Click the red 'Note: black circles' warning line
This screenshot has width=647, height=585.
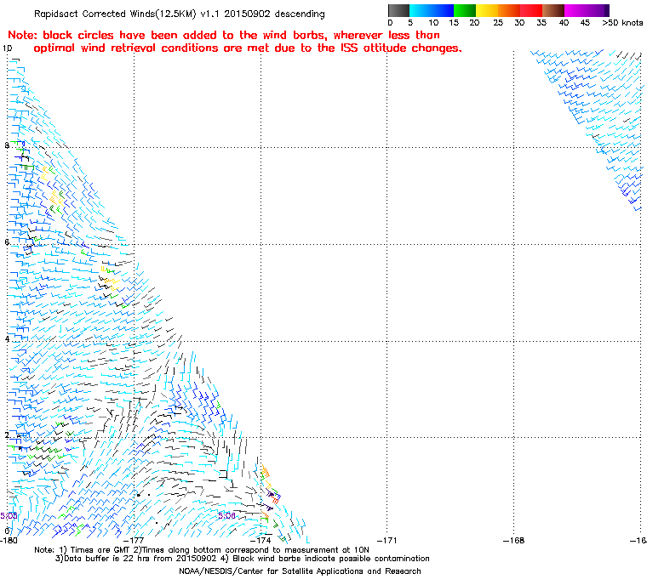[x=224, y=35]
